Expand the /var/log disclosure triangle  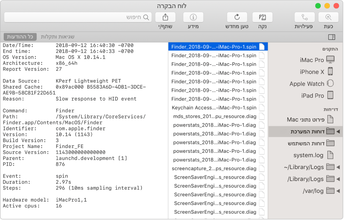tap(338, 191)
